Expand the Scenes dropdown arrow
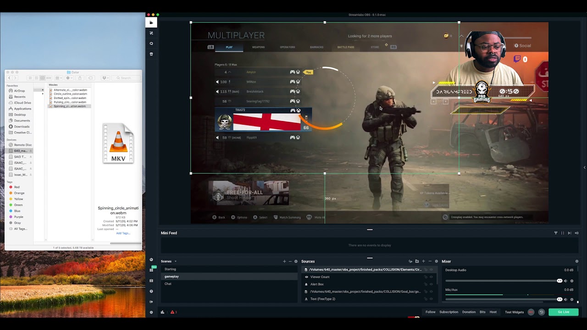Viewport: 587px width, 330px height. [175, 261]
